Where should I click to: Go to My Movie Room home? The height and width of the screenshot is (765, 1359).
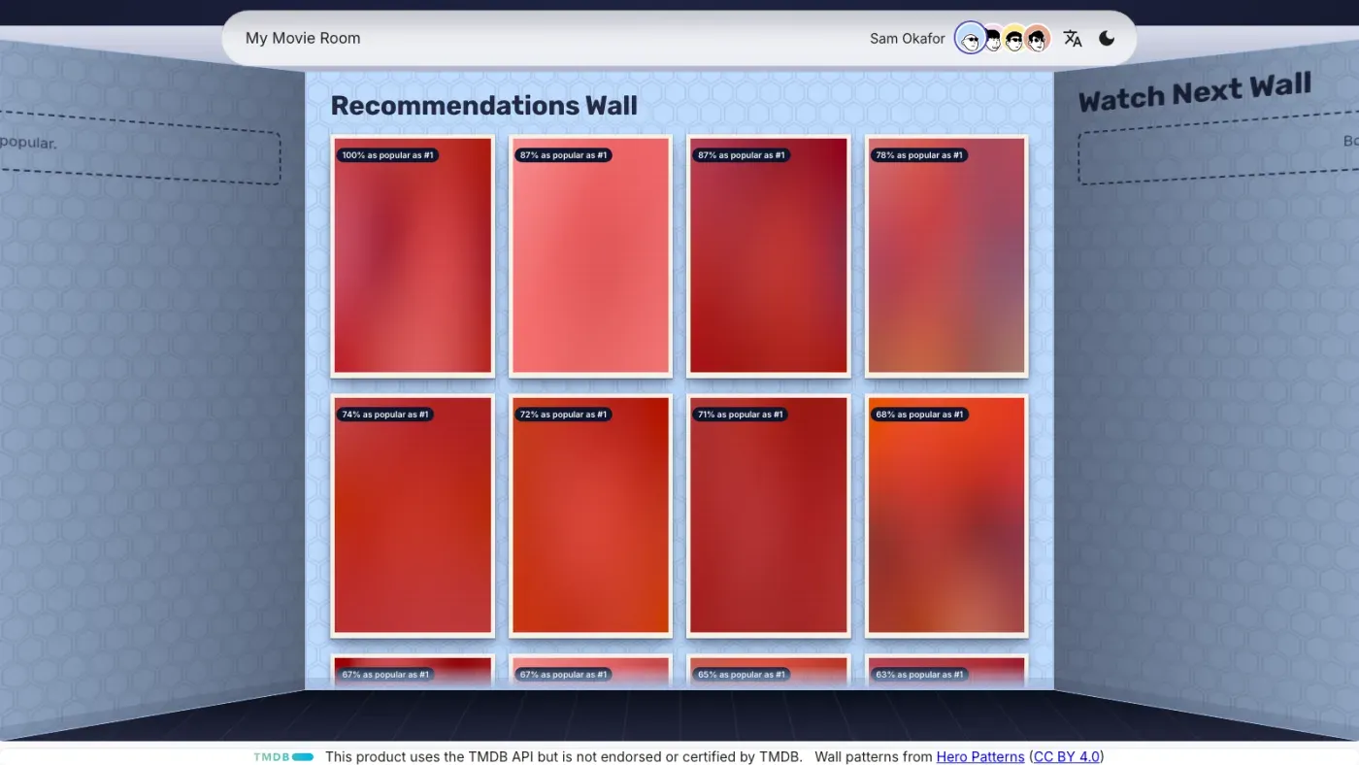[303, 39]
